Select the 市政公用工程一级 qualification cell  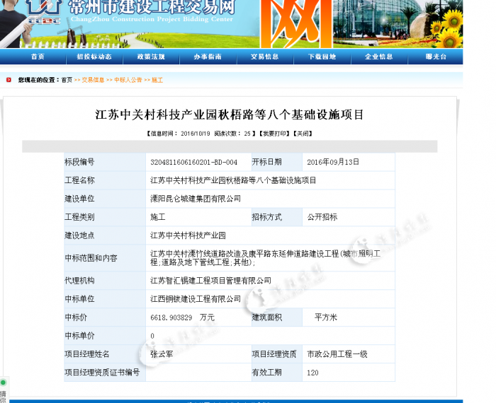pos(349,354)
